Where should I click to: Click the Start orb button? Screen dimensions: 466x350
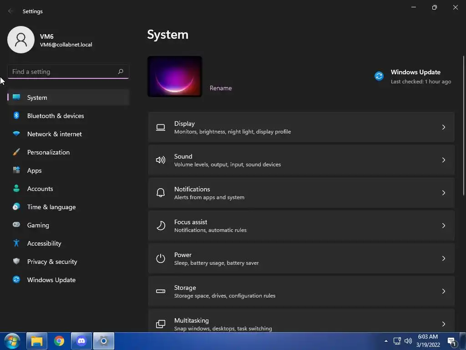12,341
